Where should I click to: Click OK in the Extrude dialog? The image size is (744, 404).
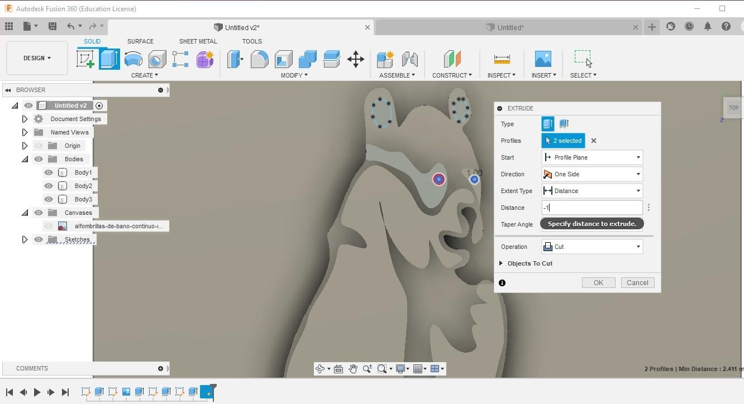[598, 283]
